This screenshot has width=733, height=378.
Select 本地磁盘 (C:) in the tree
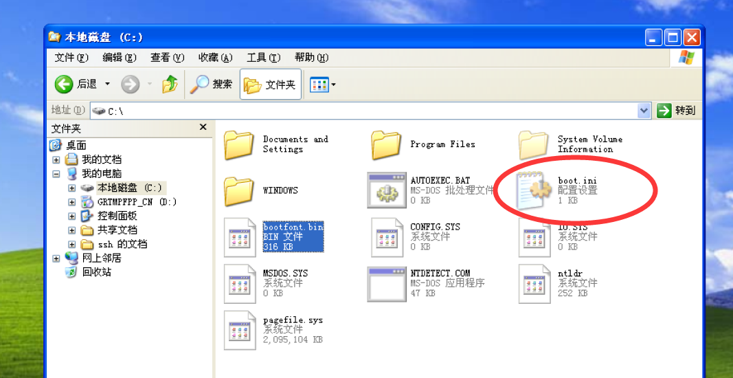pos(131,188)
